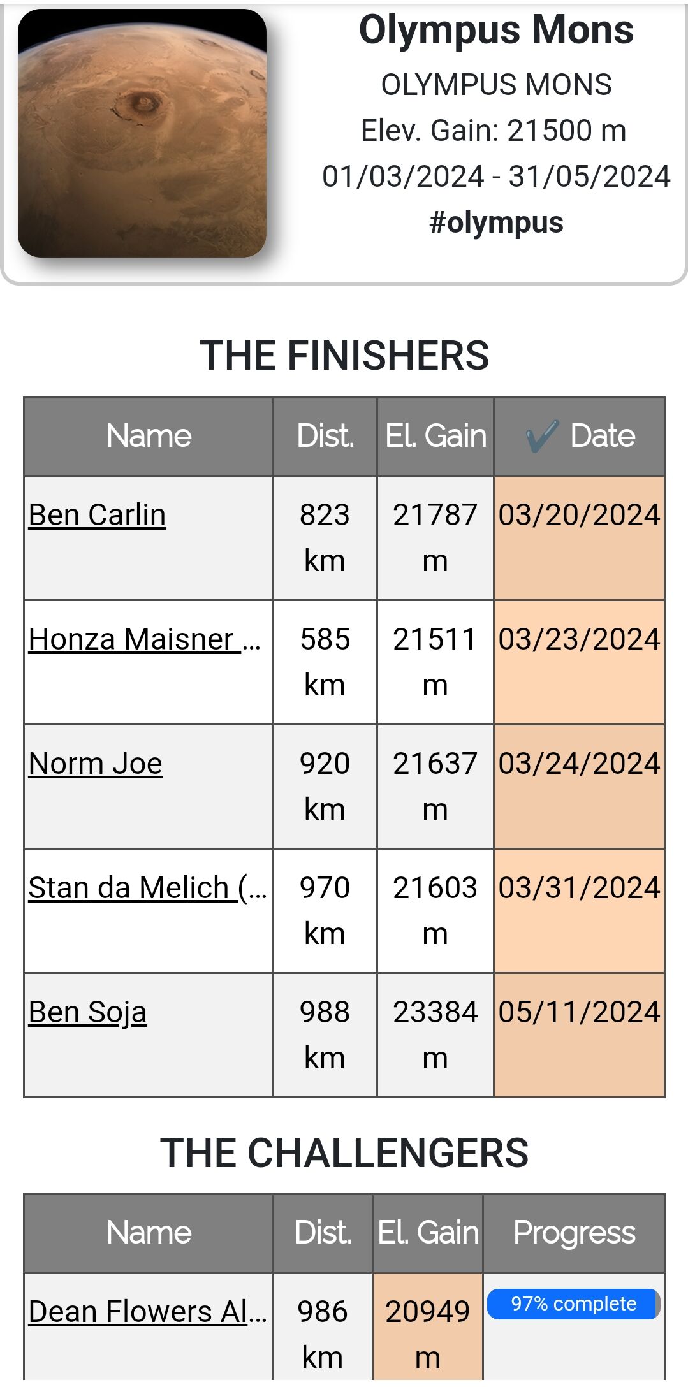
Task: Sort challengers by El. Gain column header
Action: point(428,1233)
